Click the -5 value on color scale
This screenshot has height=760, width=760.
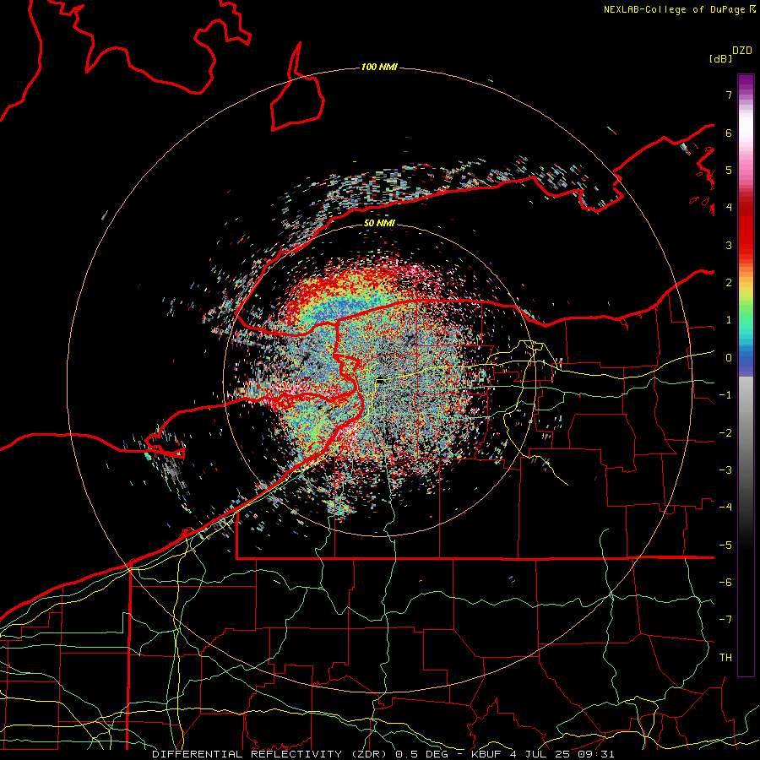(725, 546)
